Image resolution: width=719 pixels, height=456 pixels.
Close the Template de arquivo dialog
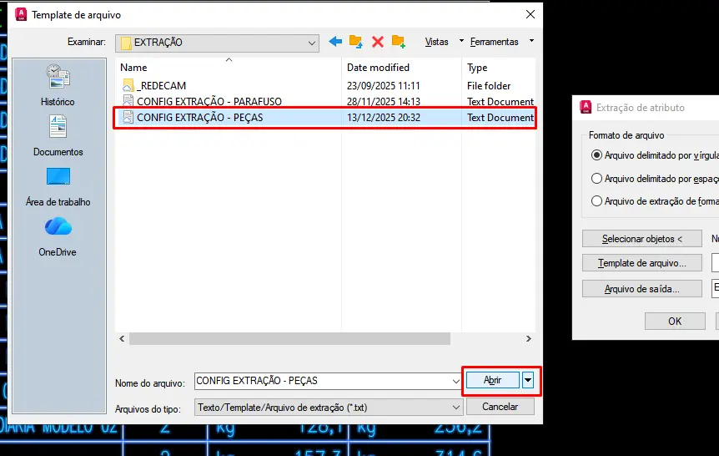(530, 14)
